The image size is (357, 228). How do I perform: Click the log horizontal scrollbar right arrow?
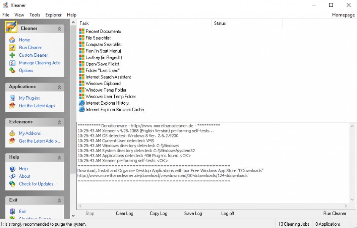346,206
